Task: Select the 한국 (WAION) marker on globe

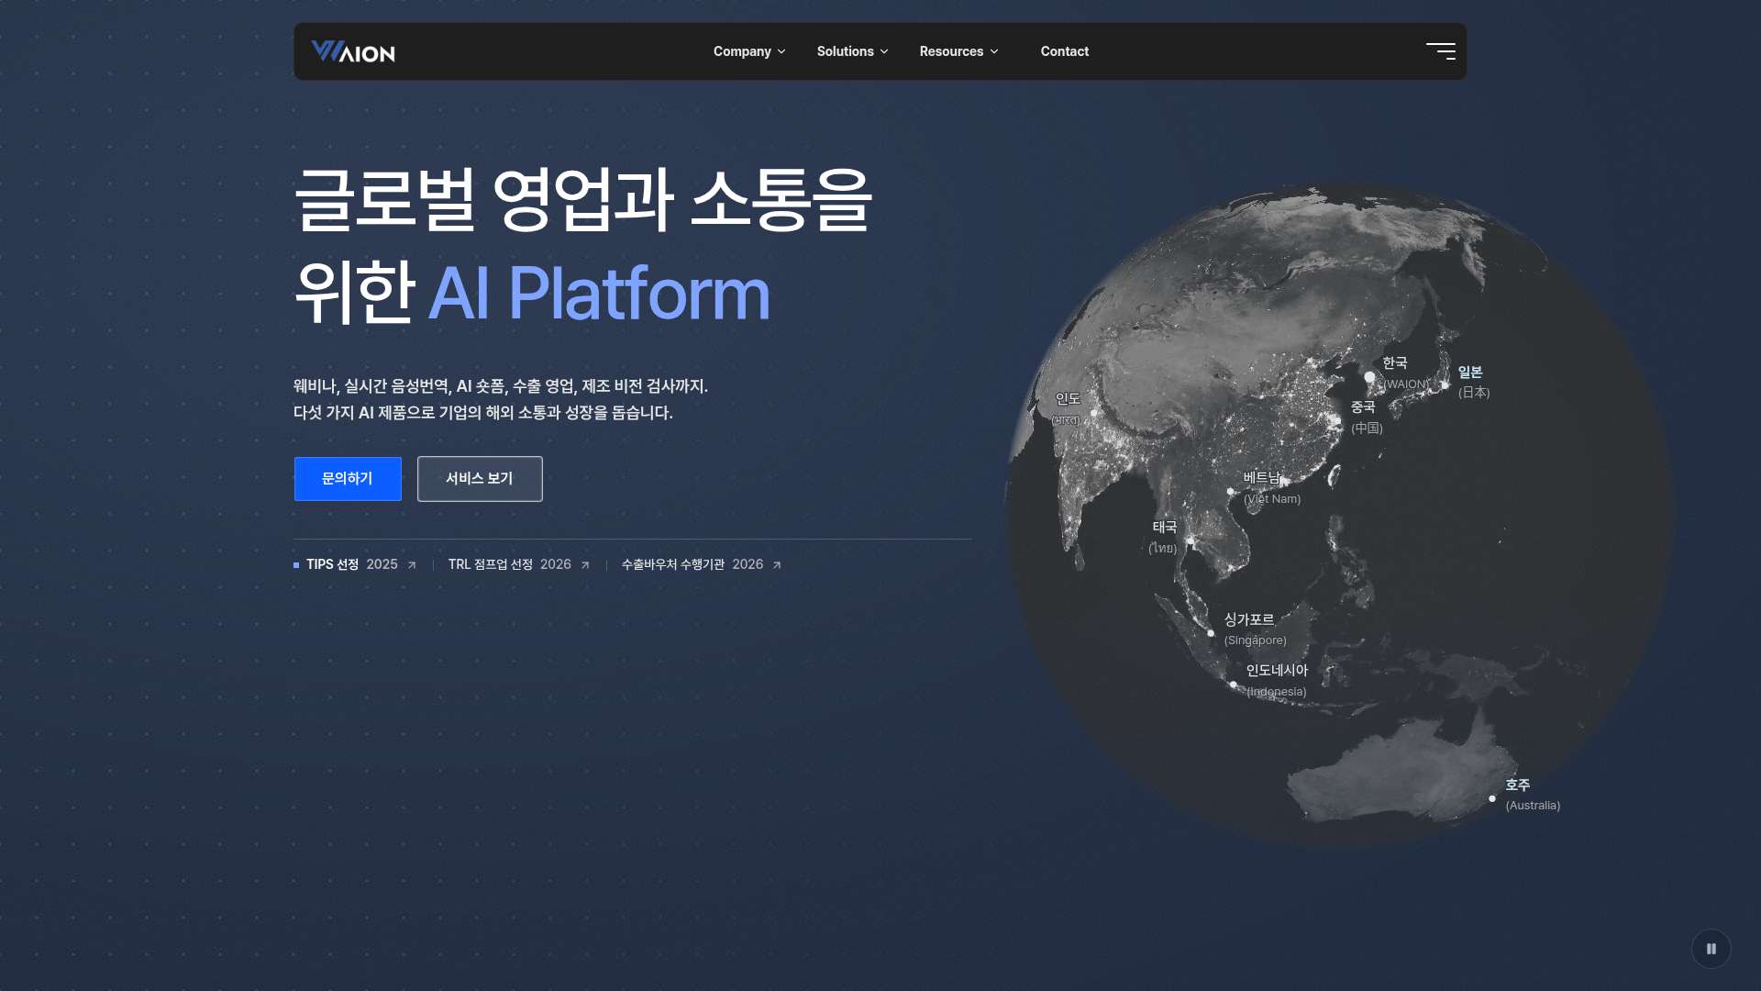Action: coord(1369,377)
